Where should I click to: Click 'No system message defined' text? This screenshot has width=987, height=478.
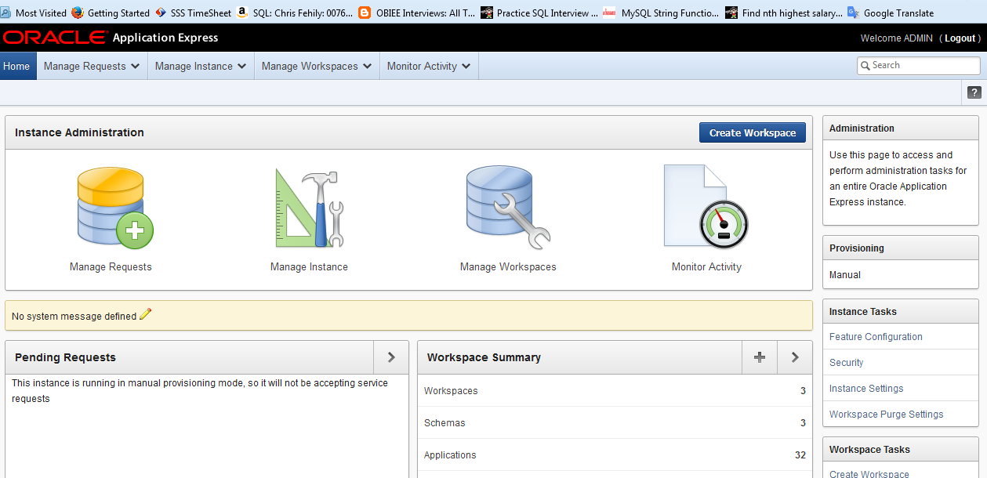click(74, 317)
